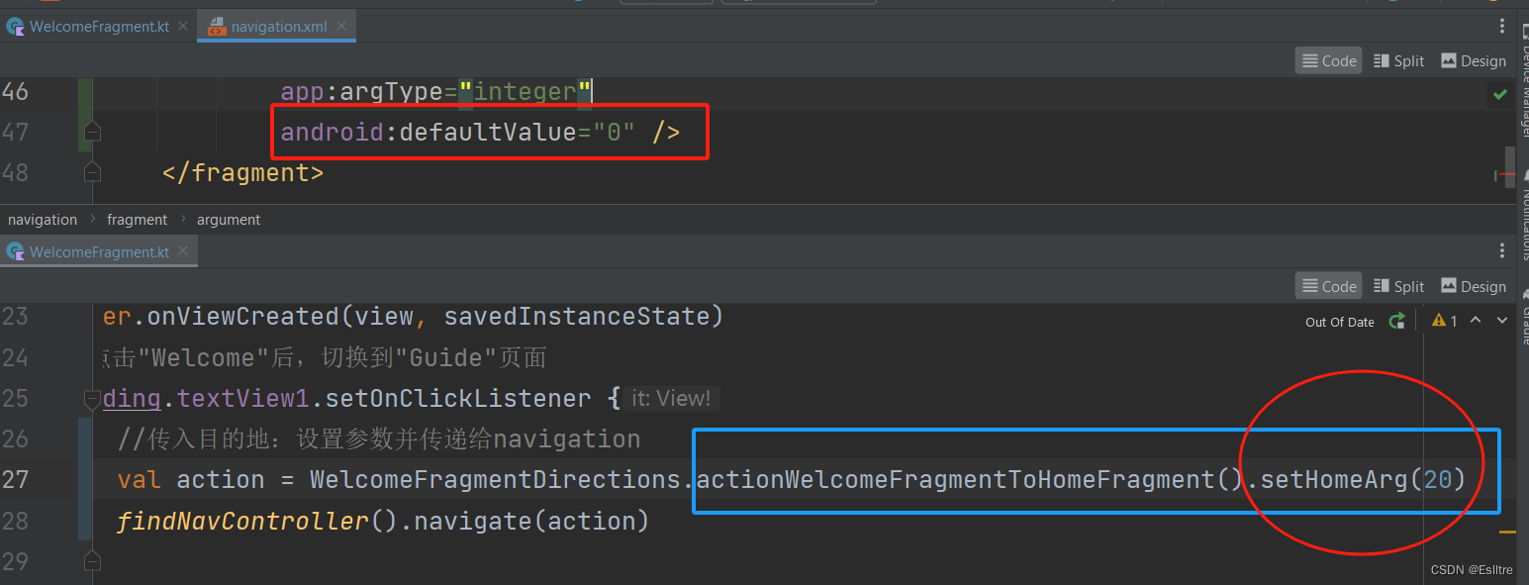Click the yellow warning triangle showing 1 warning

(x=1440, y=320)
